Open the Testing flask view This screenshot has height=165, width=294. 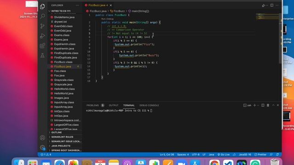click(42, 55)
